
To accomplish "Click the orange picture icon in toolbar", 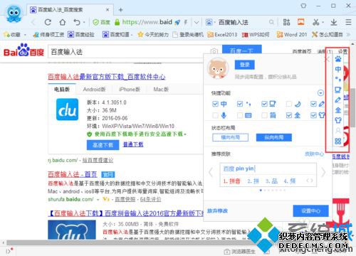I will point(301,22).
